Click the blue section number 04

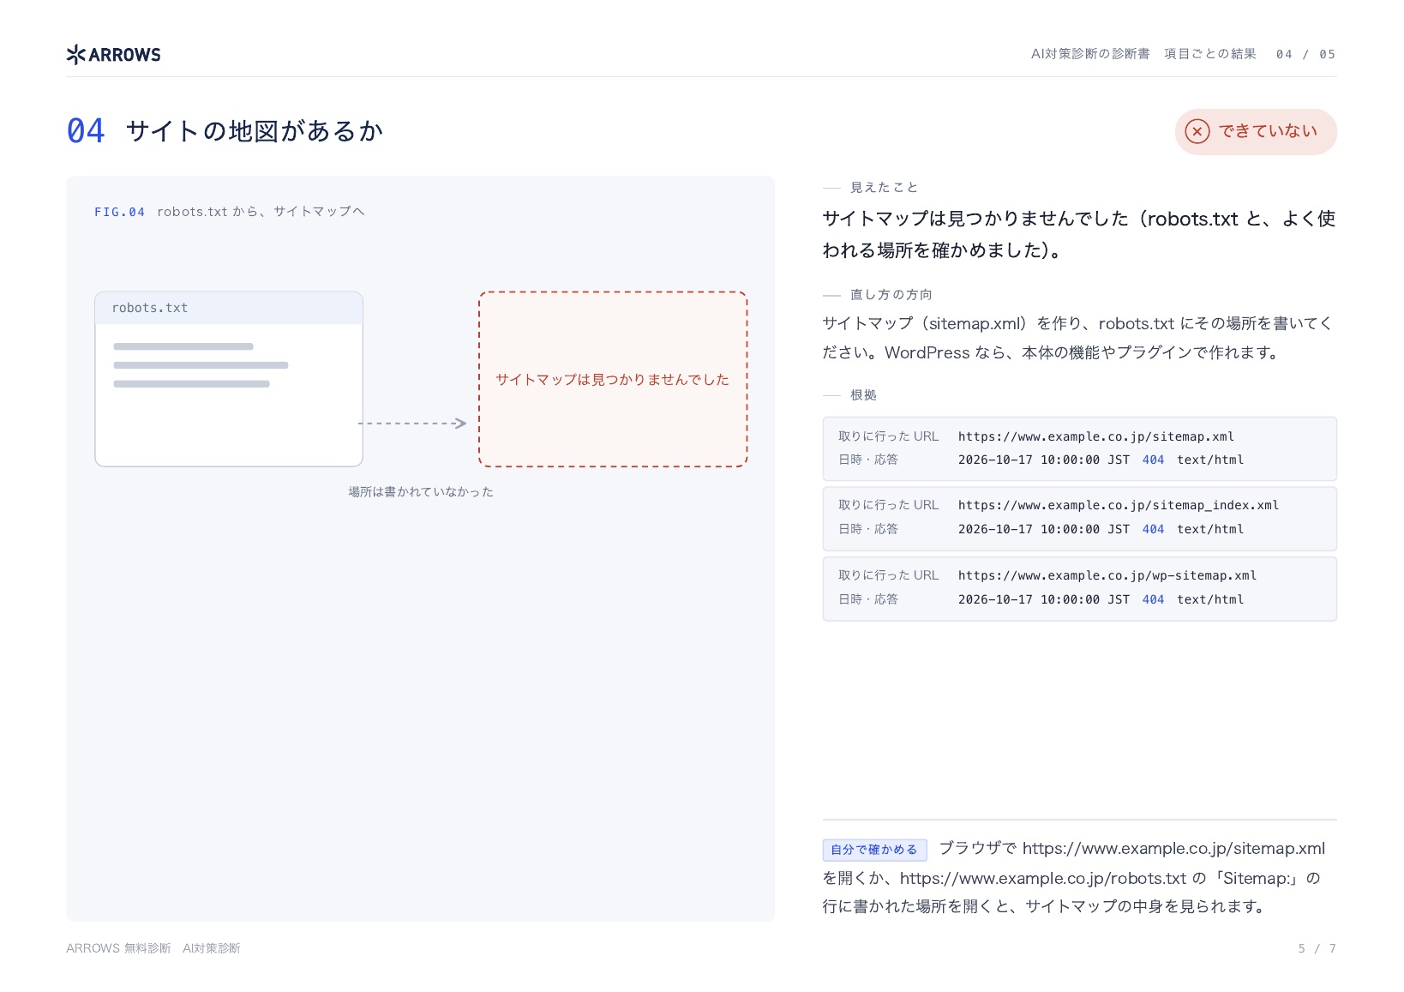[x=86, y=131]
